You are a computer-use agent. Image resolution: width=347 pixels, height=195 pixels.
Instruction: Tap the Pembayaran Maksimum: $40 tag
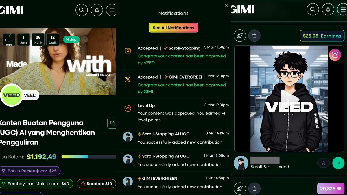pyautogui.click(x=36, y=183)
